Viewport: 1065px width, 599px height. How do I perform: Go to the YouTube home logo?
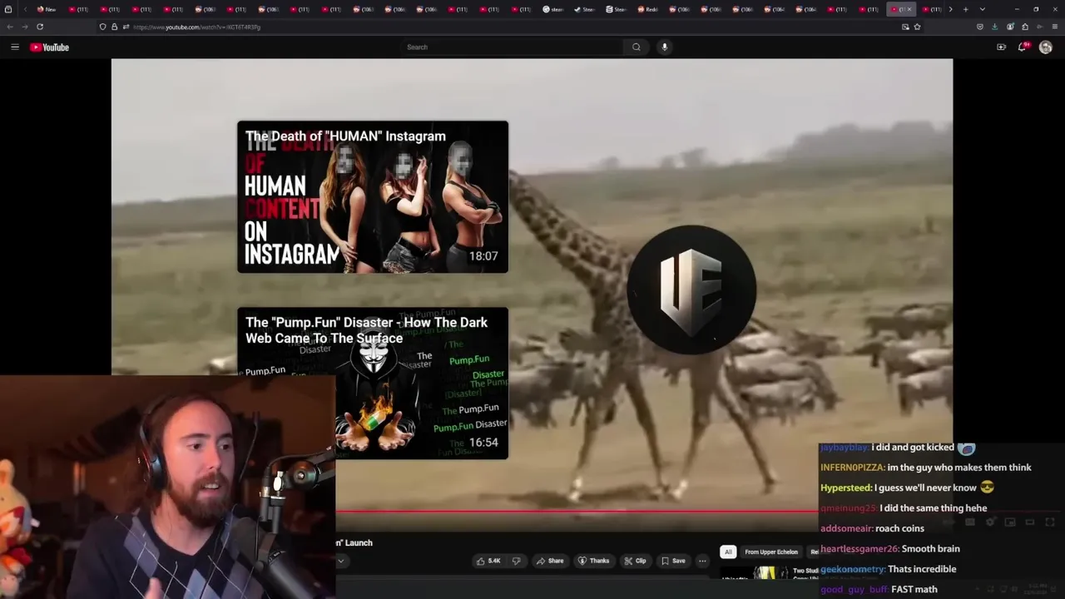click(x=49, y=47)
